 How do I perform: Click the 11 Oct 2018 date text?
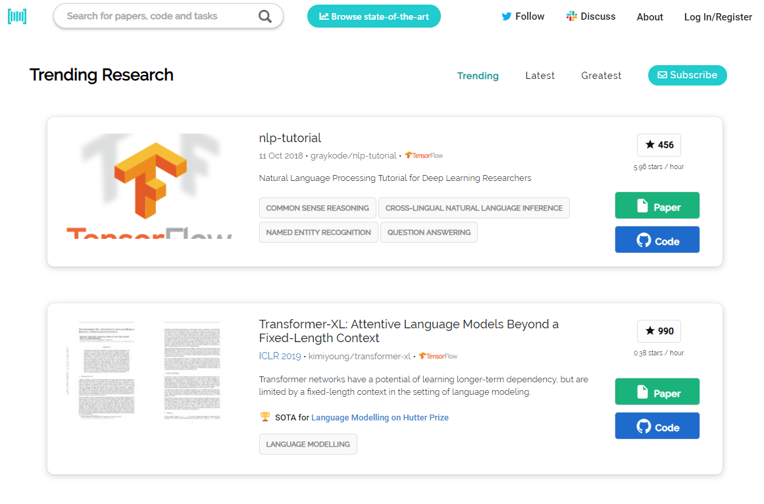coord(280,156)
